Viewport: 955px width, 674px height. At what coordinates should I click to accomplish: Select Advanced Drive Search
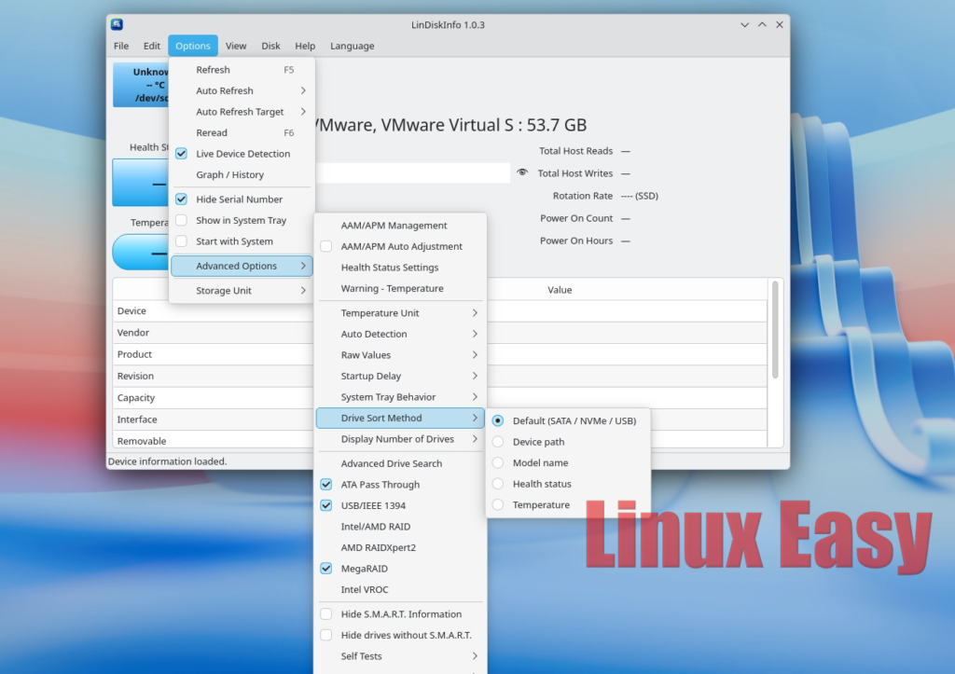(400, 463)
